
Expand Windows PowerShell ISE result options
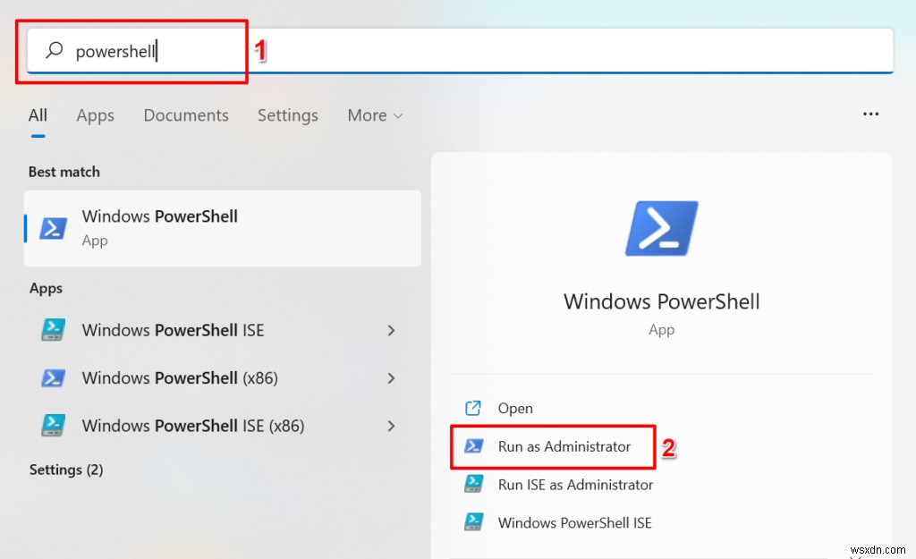tap(391, 330)
